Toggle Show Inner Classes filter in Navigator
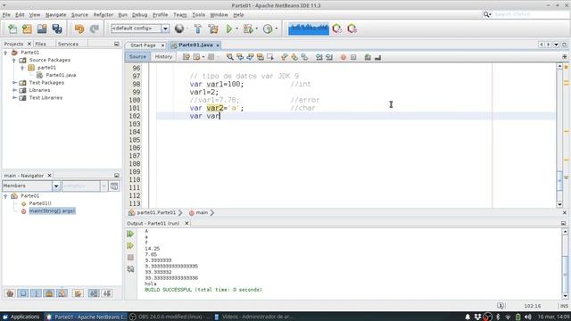Screen dimensions: 571x321 [62, 293]
